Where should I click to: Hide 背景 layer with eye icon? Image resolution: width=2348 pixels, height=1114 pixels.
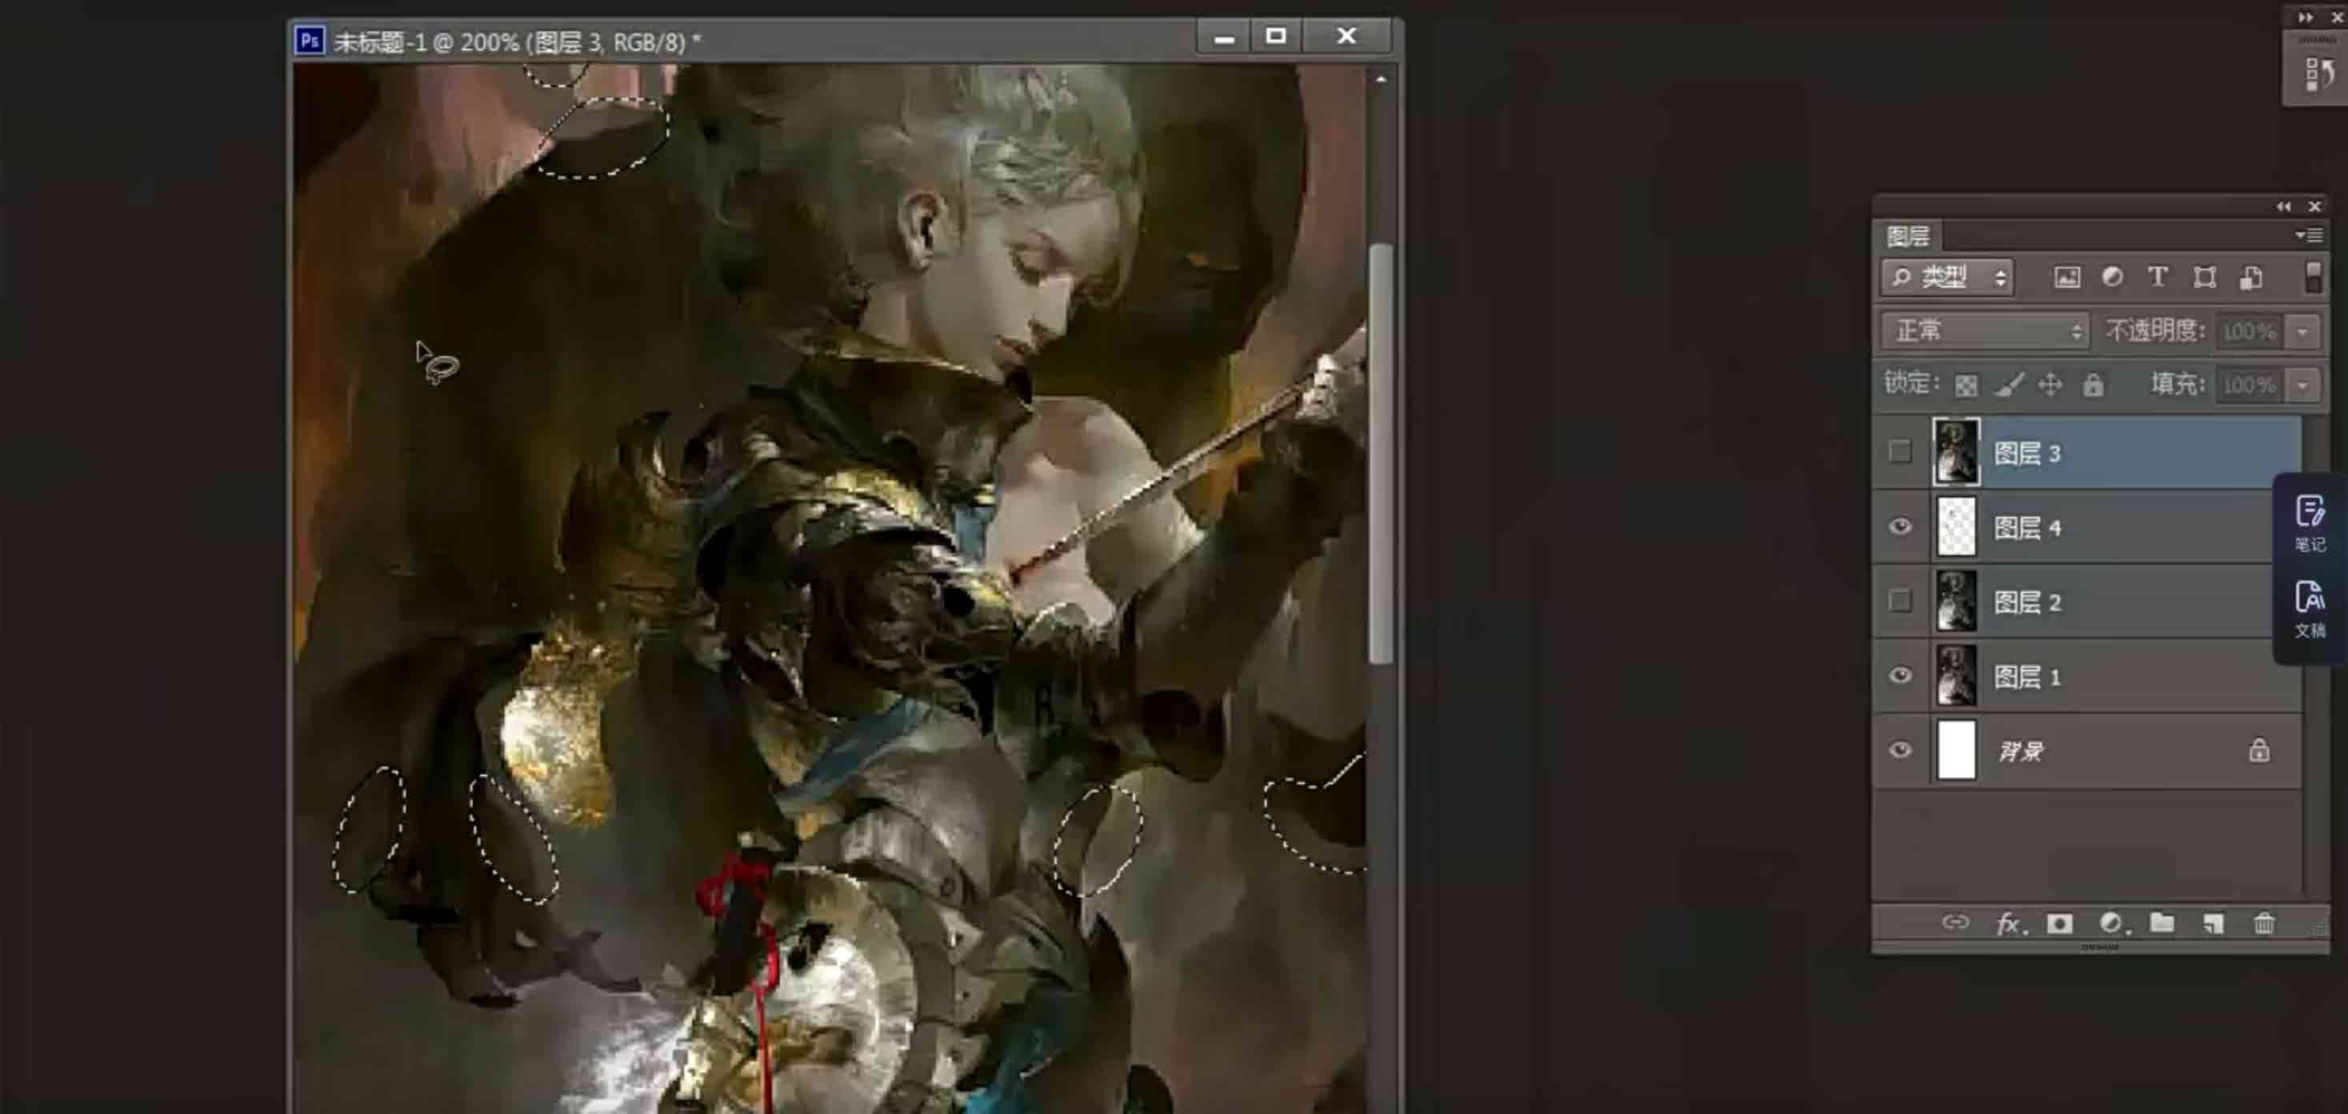(x=1901, y=750)
